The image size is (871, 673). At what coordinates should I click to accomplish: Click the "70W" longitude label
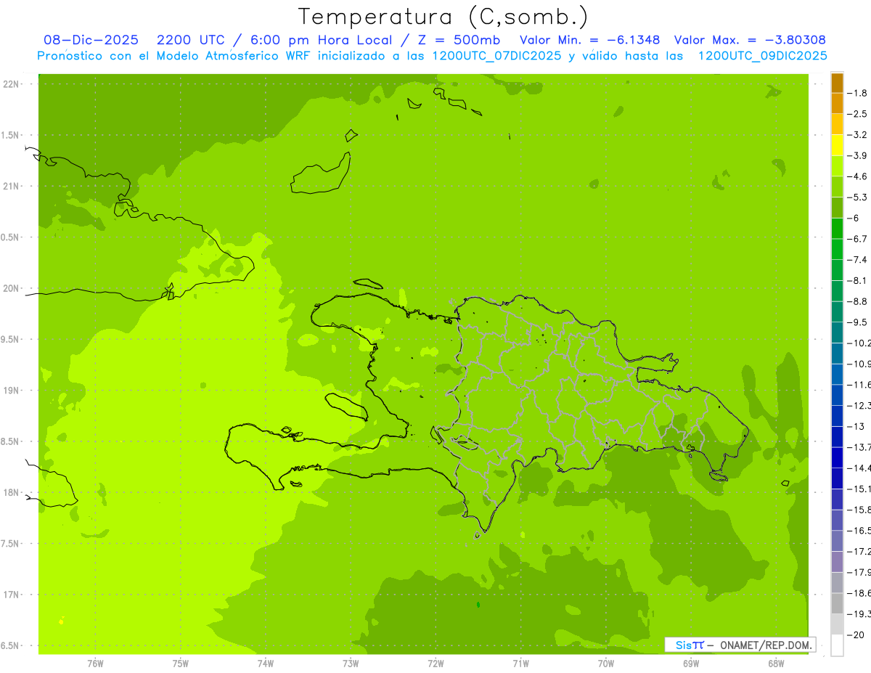click(x=606, y=663)
